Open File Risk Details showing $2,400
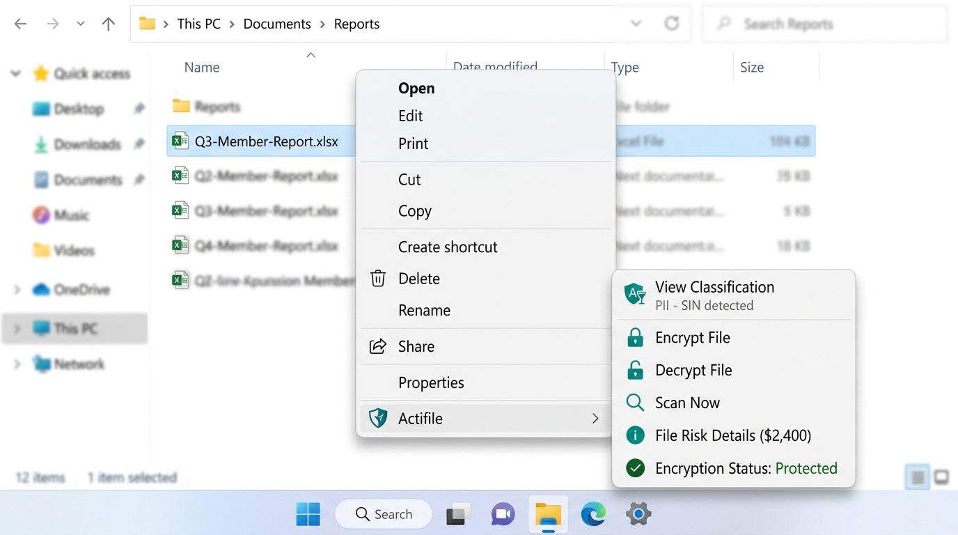Viewport: 958px width, 535px height. (731, 435)
